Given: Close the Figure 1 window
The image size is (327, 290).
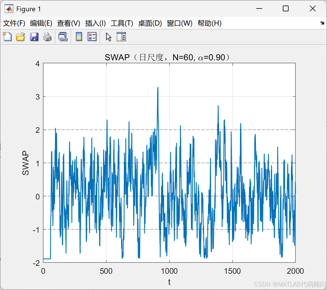Looking at the screenshot, I should [x=313, y=8].
